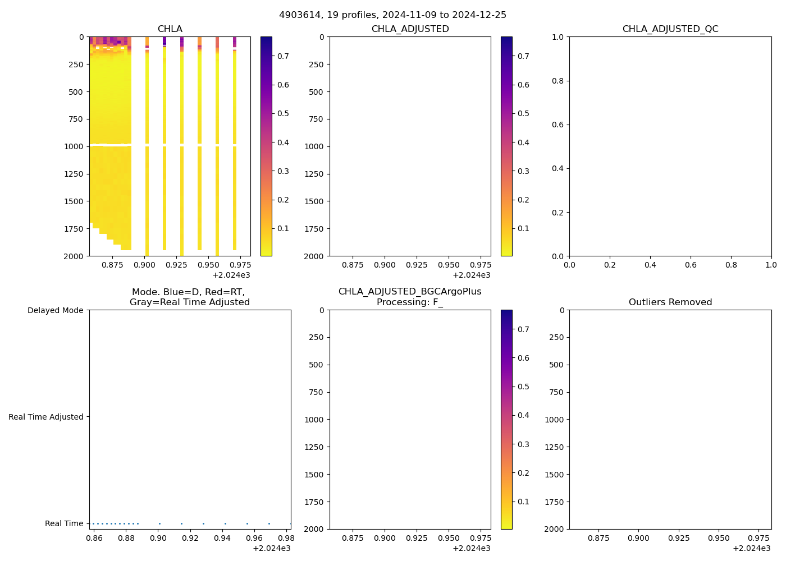Click the '+2.024e3' offset under the Mode plot
The height and width of the screenshot is (561, 786).
tap(271, 549)
